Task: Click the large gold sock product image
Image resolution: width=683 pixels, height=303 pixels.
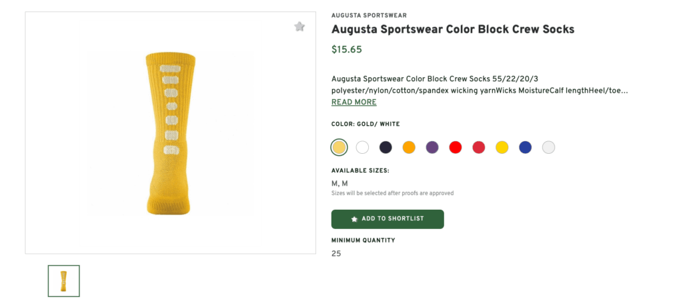Action: pos(170,133)
